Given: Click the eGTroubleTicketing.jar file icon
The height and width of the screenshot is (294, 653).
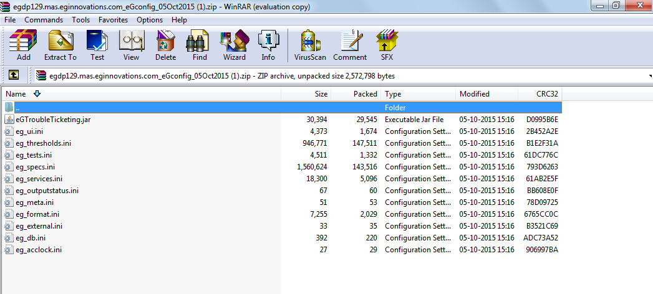Looking at the screenshot, I should click(x=9, y=120).
